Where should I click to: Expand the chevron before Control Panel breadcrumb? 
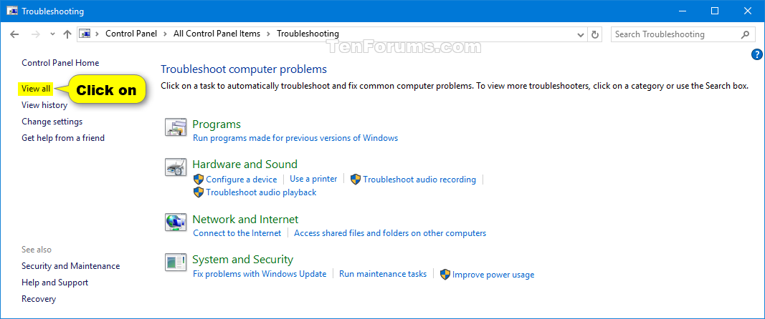(97, 34)
